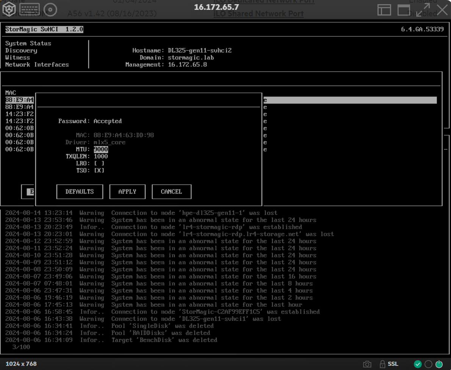Screen dimensions: 451x370
Task: Select Witness menu item
Action: click(x=17, y=58)
